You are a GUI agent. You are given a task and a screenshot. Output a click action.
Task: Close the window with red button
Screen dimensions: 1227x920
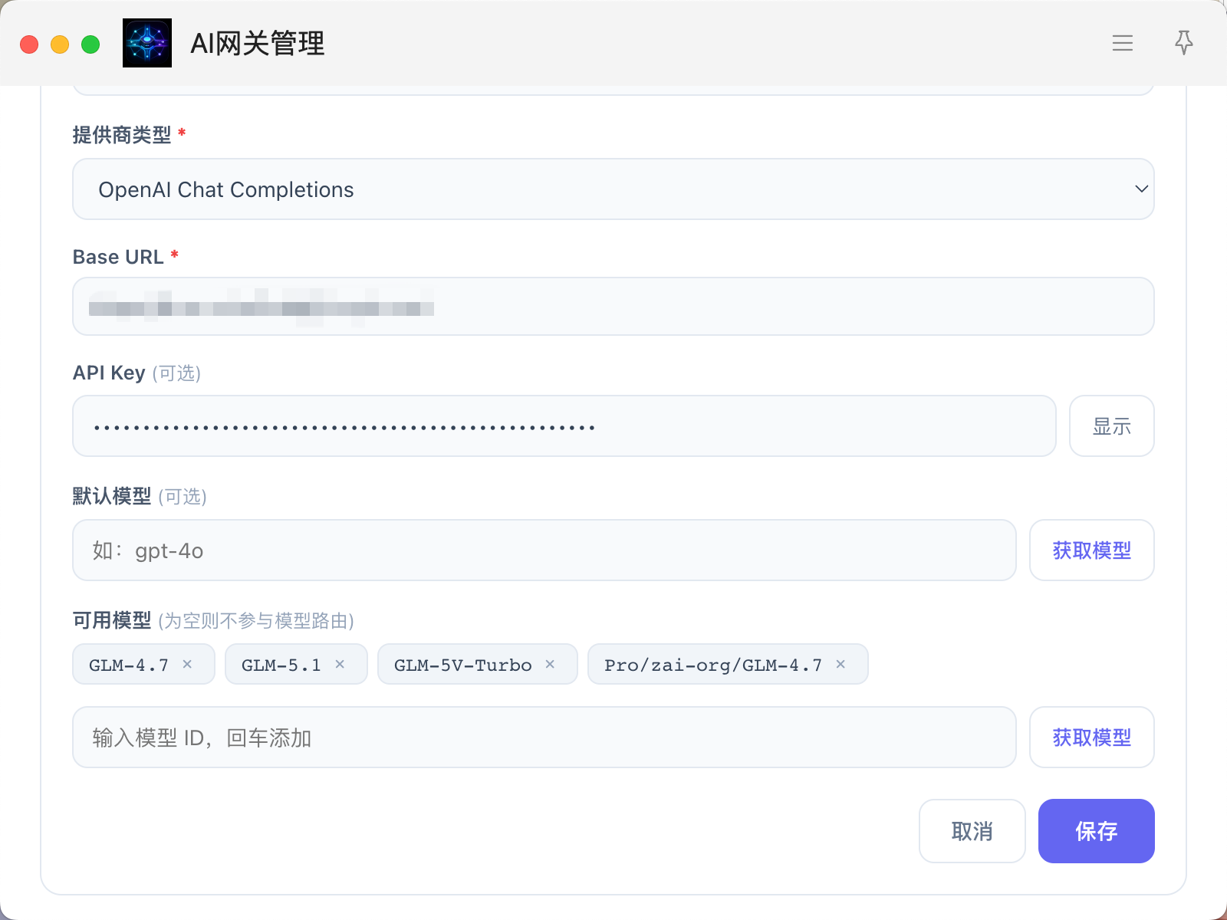pos(29,44)
